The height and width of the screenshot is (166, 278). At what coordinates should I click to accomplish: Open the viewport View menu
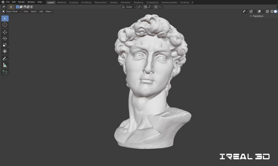(26, 12)
